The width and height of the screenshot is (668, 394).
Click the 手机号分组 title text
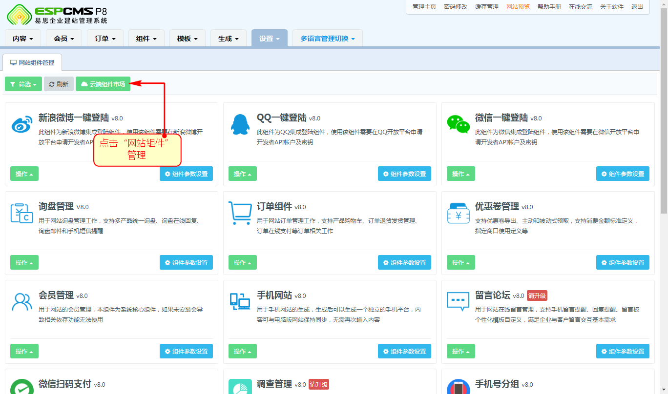click(x=497, y=384)
